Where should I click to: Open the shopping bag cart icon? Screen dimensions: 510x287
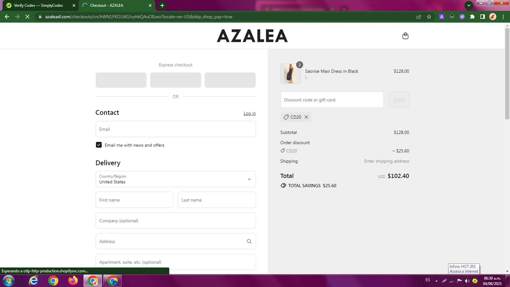coord(405,36)
